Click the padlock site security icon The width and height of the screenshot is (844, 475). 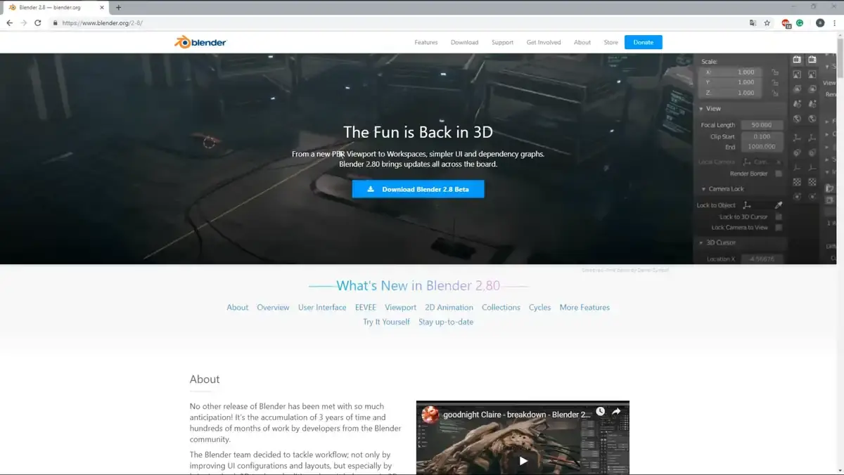(55, 22)
